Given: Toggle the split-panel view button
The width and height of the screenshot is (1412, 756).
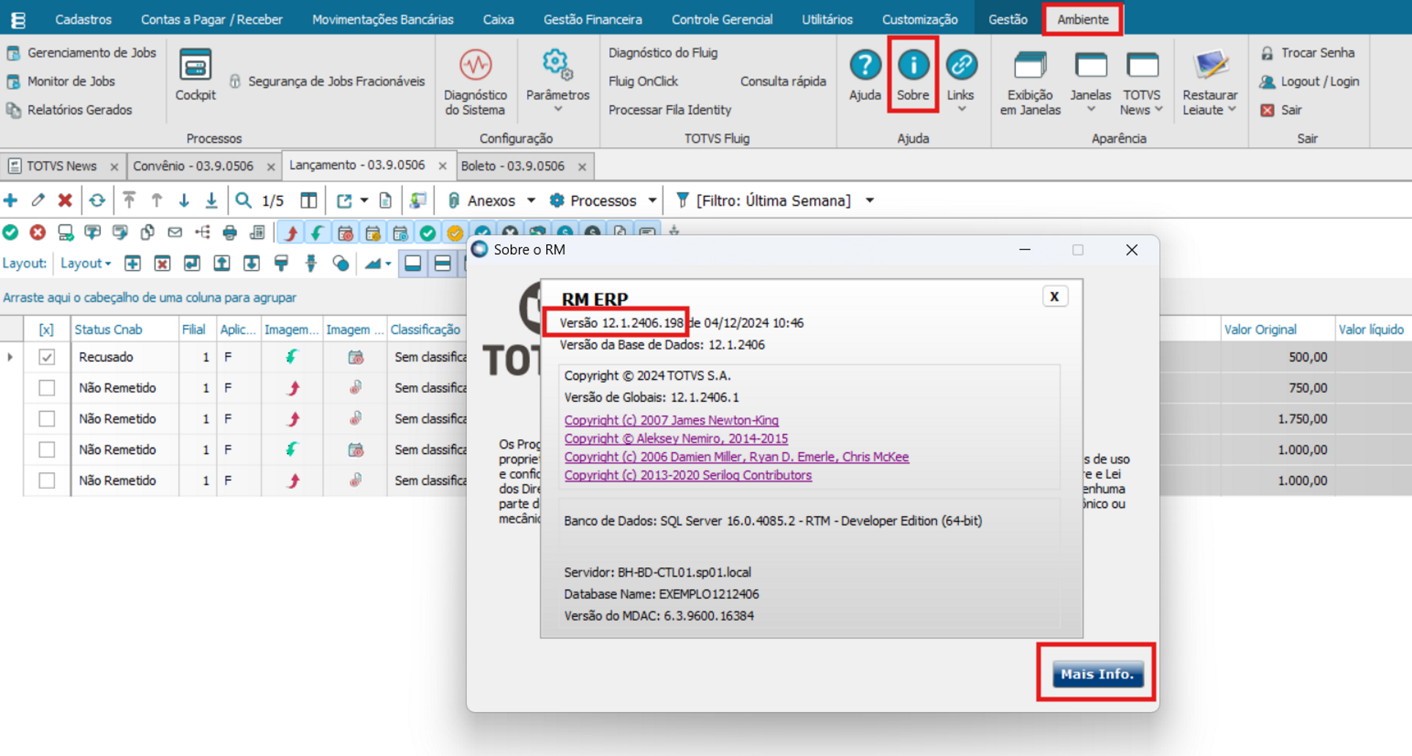Looking at the screenshot, I should (x=442, y=263).
